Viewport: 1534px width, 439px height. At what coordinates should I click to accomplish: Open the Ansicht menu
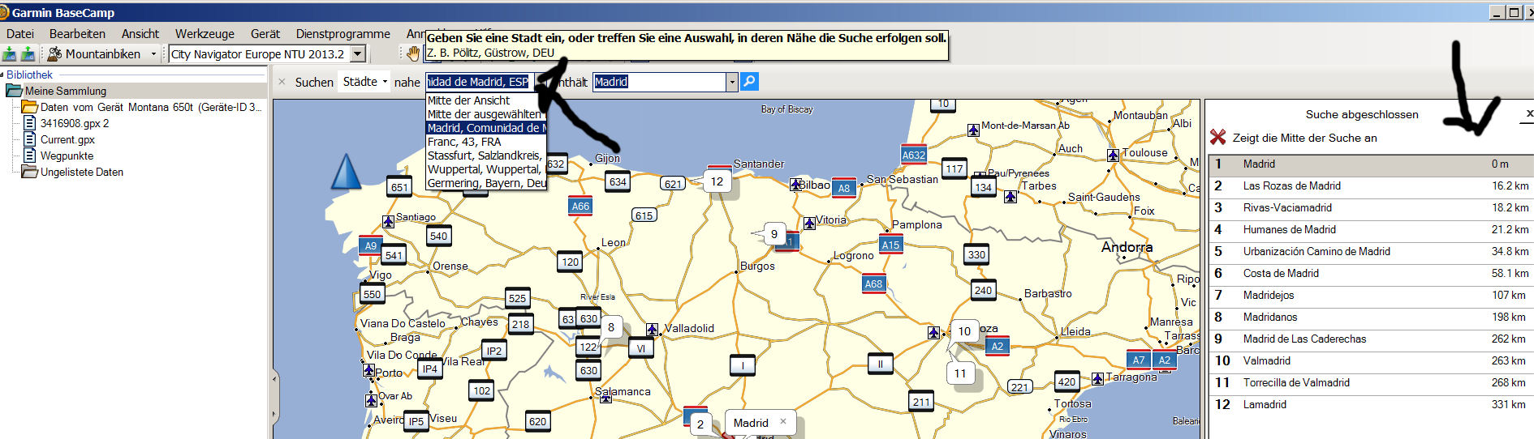140,33
